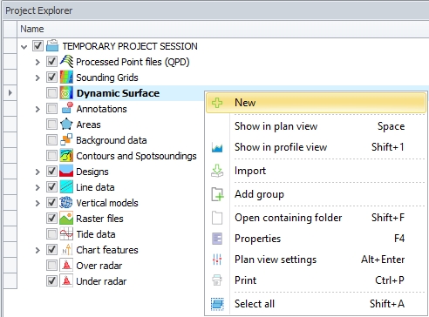The height and width of the screenshot is (317, 429).
Task: Click the Contours and Spotsoundings icon
Action: tap(66, 156)
